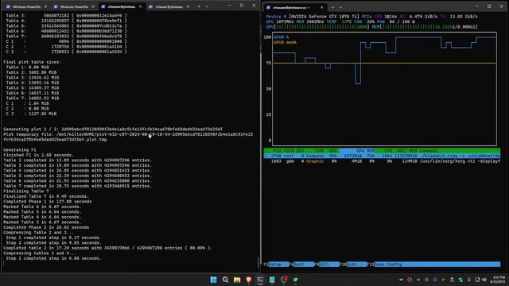Click the blue notepad-style taskbar icon

pyautogui.click(x=272, y=280)
